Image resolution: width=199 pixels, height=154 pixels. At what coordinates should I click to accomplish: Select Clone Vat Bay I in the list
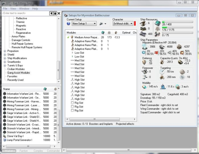tap(29, 136)
